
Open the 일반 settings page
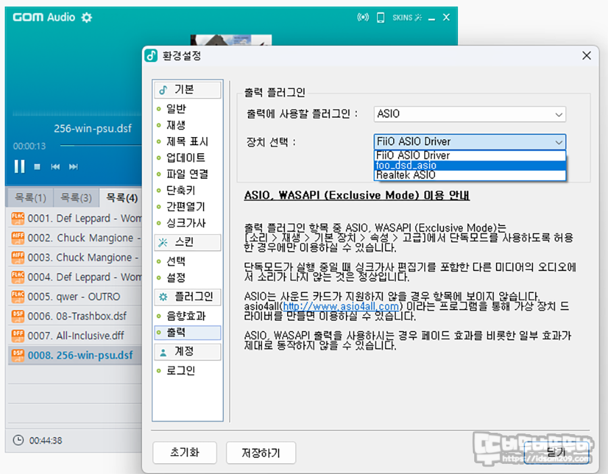click(176, 109)
